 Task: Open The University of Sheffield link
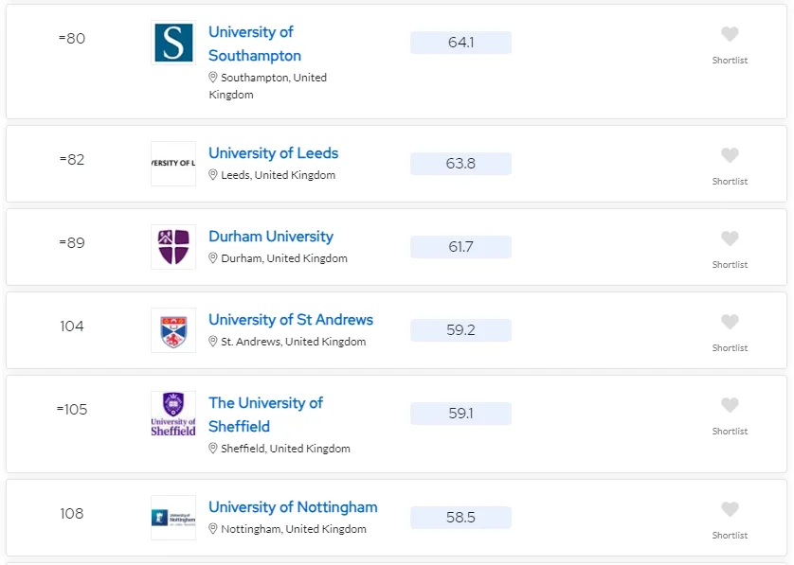(x=265, y=415)
